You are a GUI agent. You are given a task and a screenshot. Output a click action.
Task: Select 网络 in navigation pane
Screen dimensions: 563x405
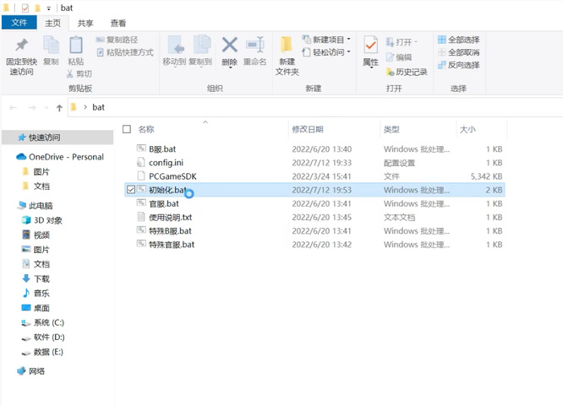[31, 371]
